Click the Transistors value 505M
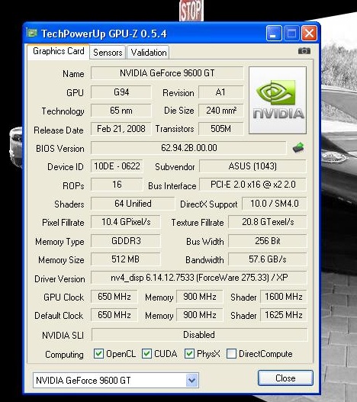Image resolution: width=357 pixels, height=402 pixels. [x=220, y=129]
